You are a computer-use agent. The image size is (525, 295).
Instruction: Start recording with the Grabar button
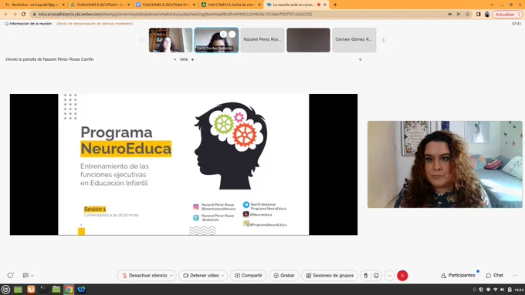point(283,276)
